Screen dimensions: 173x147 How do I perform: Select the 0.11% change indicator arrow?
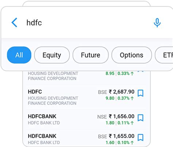click(x=132, y=123)
